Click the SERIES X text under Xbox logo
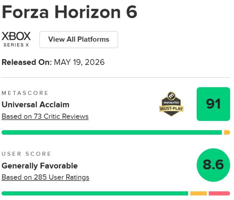234x200 pixels. click(x=16, y=45)
